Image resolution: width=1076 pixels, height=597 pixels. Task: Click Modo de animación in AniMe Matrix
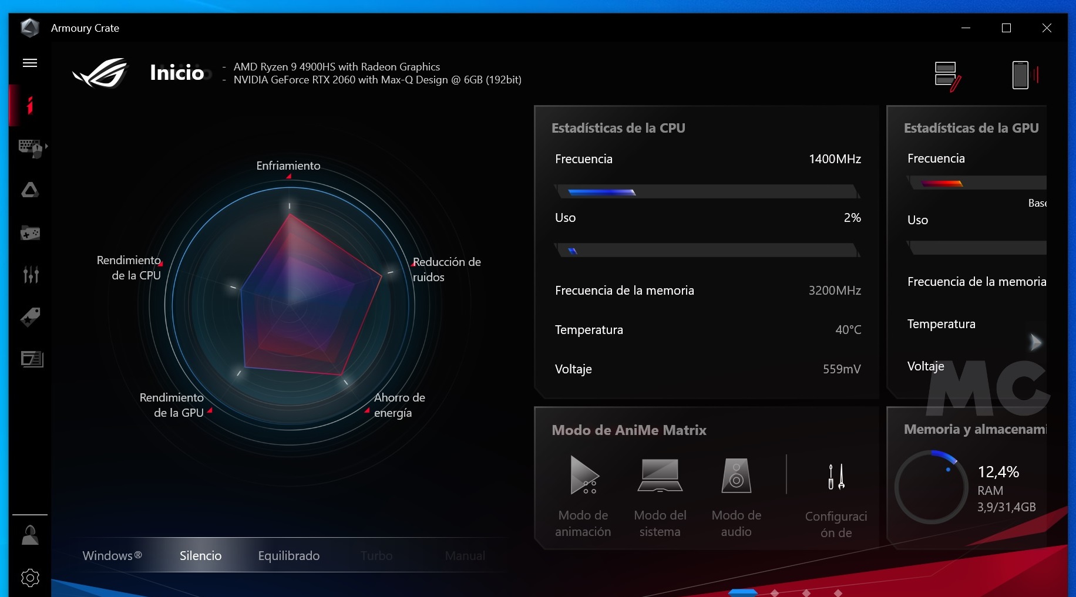(583, 496)
